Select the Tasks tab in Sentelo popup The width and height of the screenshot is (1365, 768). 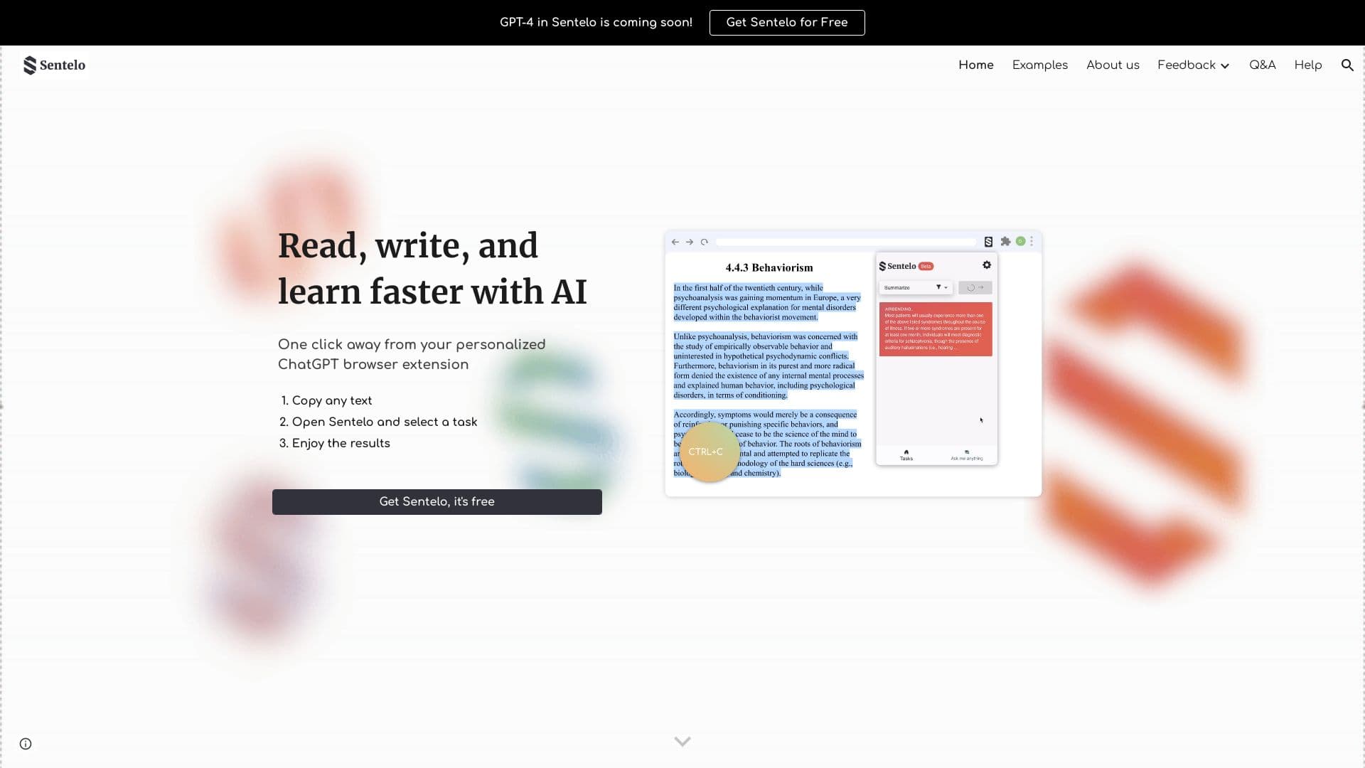pyautogui.click(x=906, y=455)
